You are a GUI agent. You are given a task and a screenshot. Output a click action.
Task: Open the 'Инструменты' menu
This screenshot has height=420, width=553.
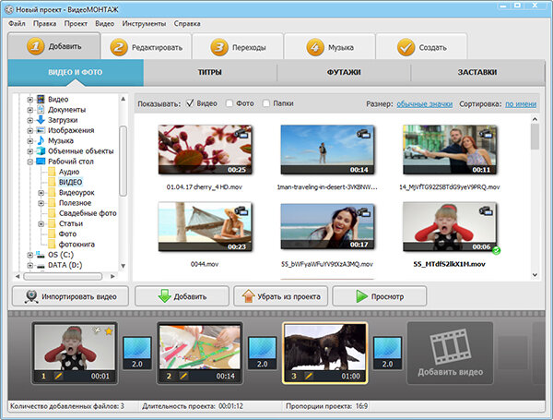tap(144, 24)
